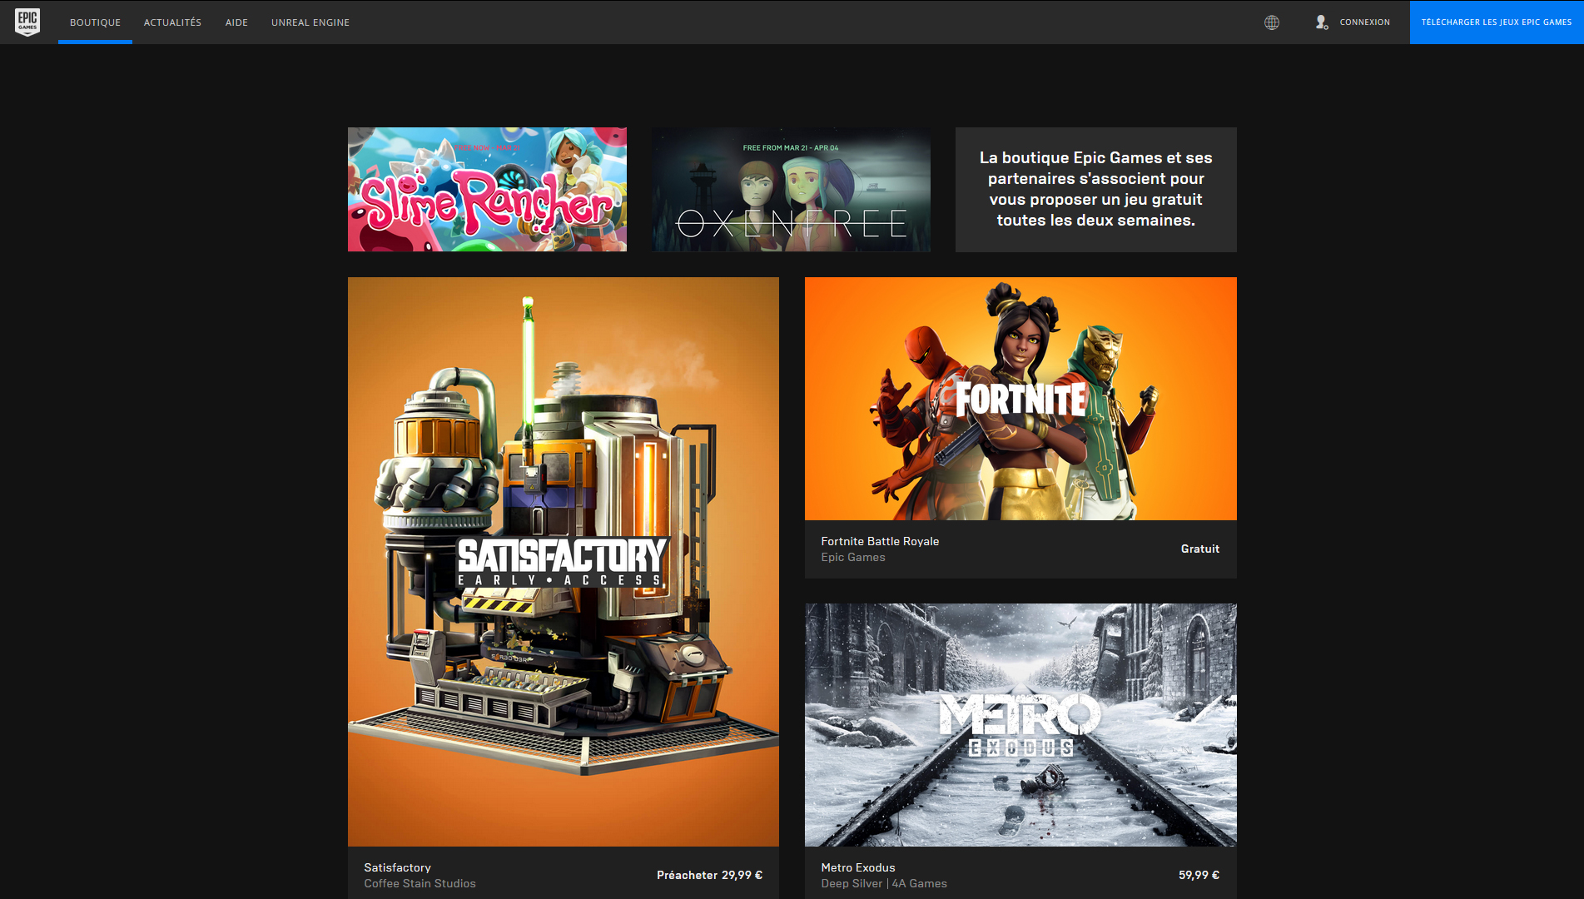Click the Satisfactory title text
Viewport: 1584px width, 899px height.
(x=397, y=867)
